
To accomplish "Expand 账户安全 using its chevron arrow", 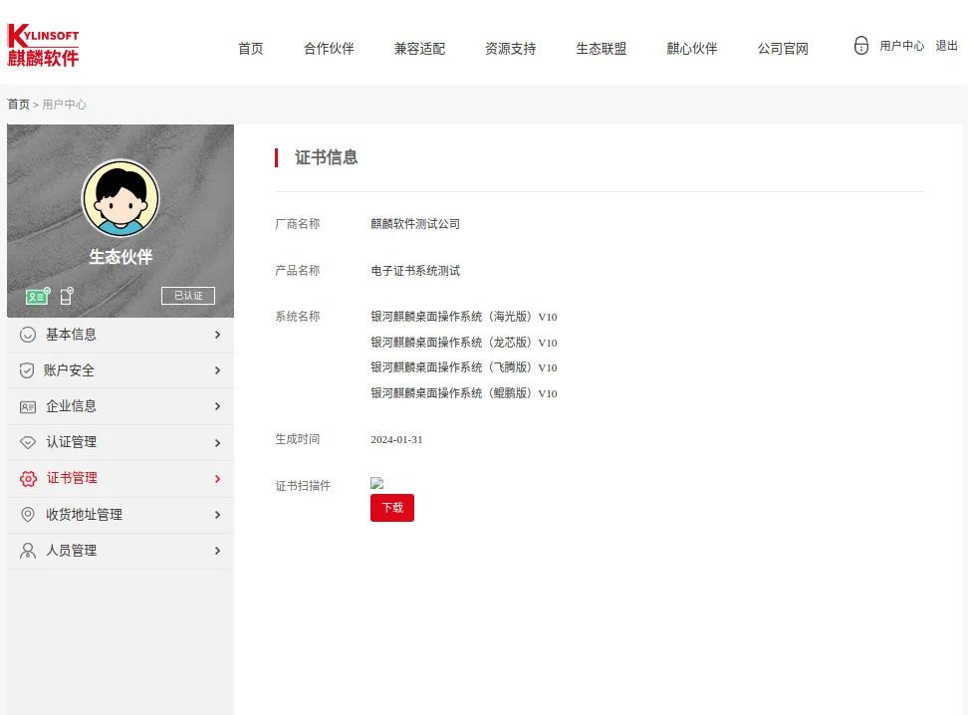I will coord(217,370).
